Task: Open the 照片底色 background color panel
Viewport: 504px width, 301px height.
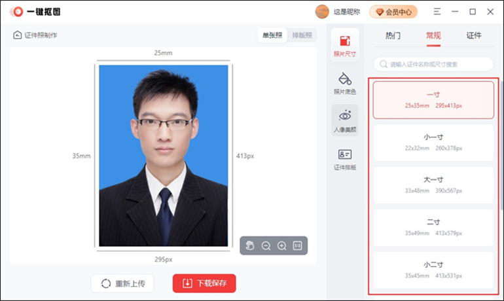Action: (345, 84)
